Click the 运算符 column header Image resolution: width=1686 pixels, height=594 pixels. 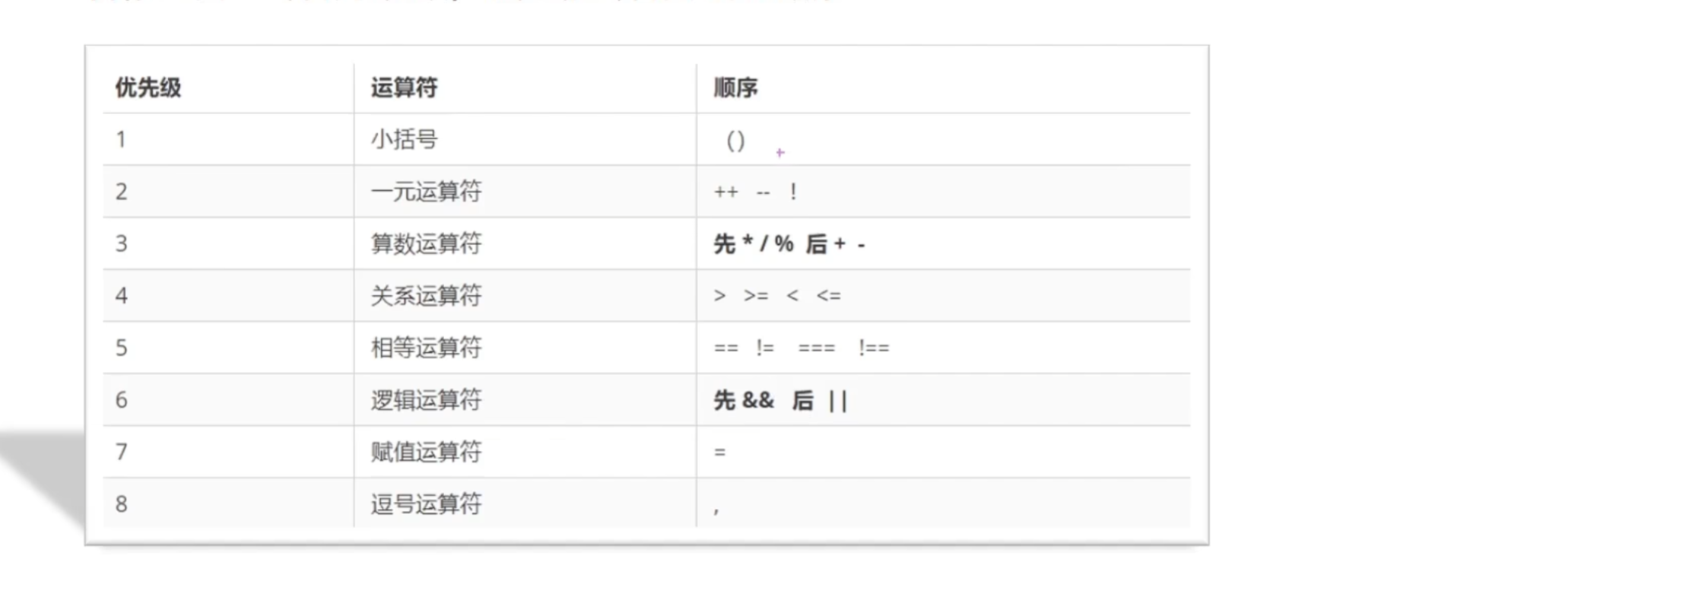(x=404, y=87)
